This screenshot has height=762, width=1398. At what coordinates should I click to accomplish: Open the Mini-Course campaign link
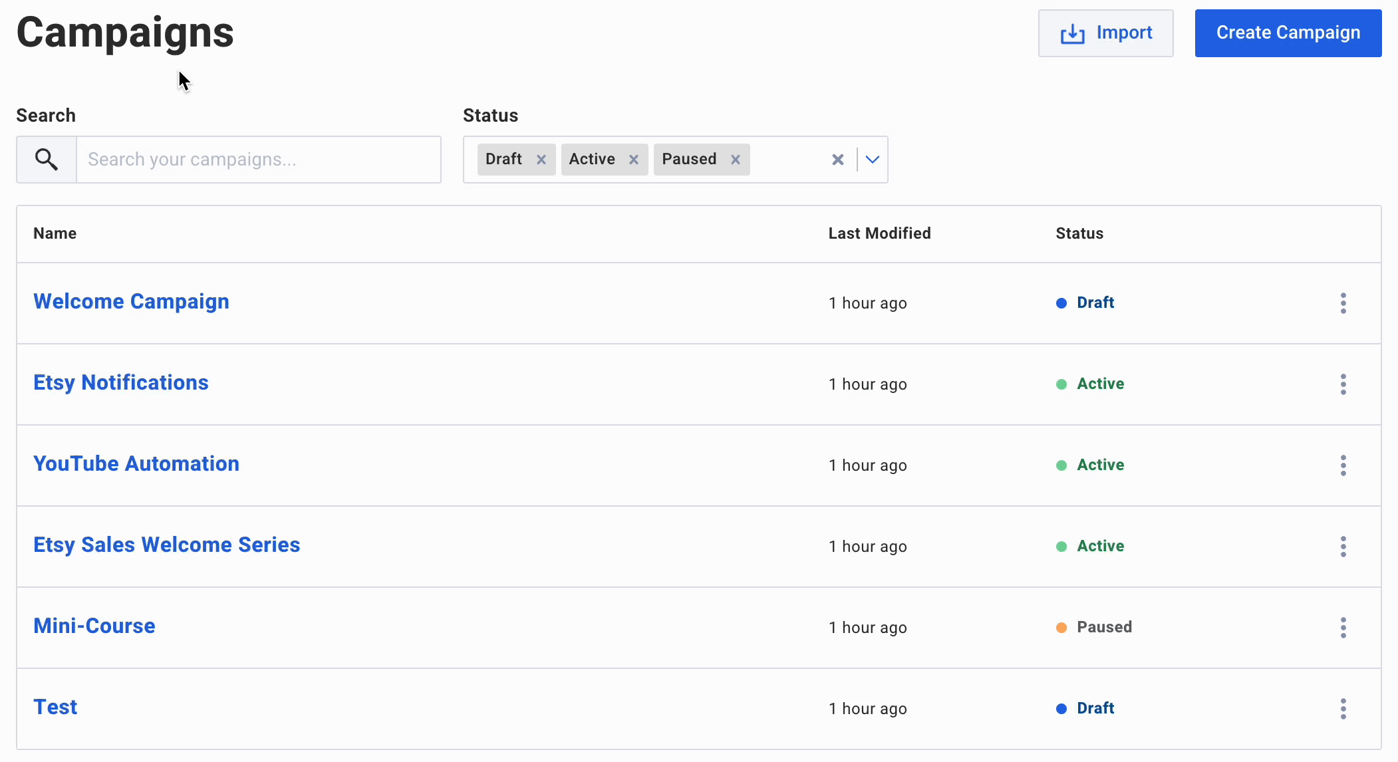[x=94, y=624]
